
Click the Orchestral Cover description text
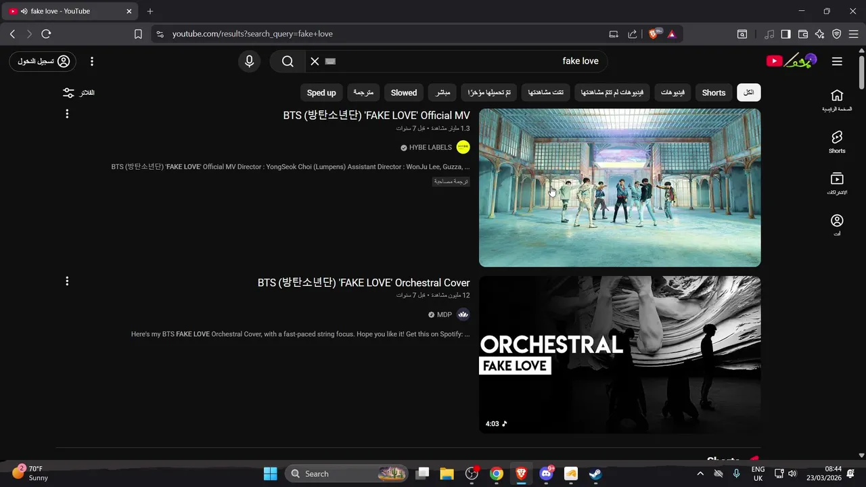(x=300, y=334)
